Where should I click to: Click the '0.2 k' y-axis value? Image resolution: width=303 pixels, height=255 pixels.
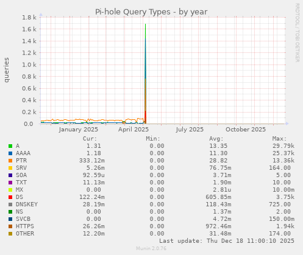29,112
